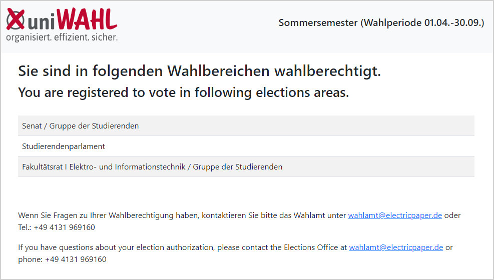Click the grey 'uni' part of logo
This screenshot has width=494, height=280.
[42, 21]
